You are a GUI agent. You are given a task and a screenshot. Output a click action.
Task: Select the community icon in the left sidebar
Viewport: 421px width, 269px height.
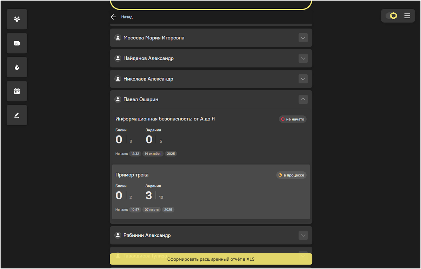coord(16,19)
